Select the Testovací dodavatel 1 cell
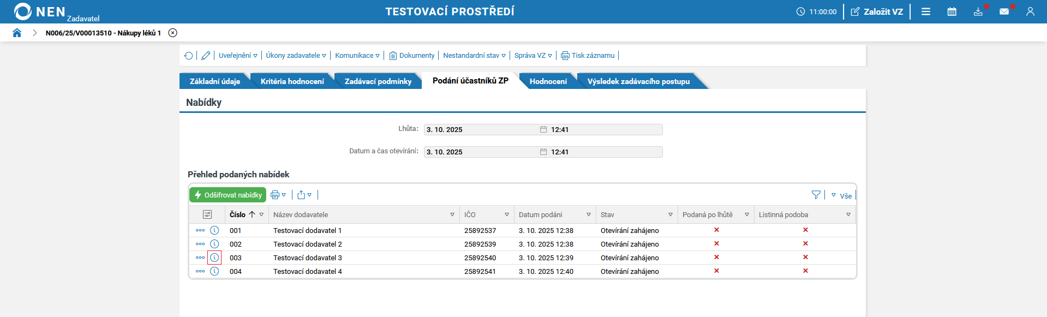The image size is (1047, 317). tap(308, 230)
